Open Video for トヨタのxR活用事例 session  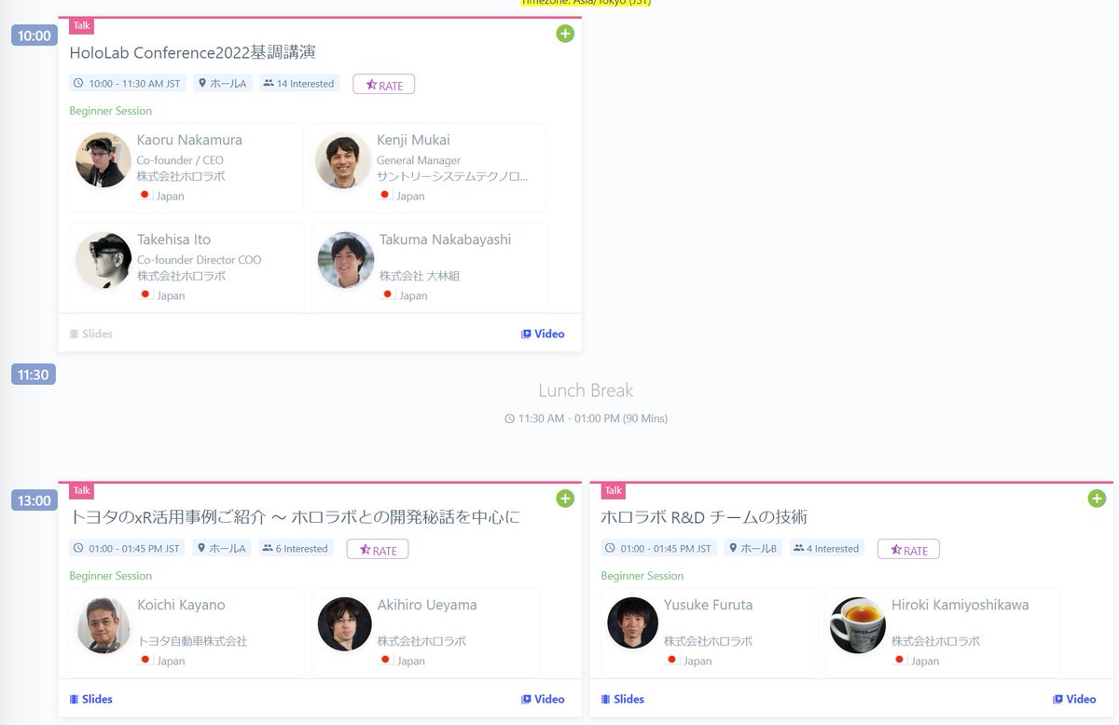coord(543,699)
